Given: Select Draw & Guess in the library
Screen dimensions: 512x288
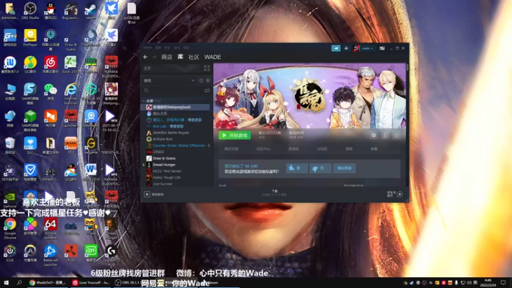Looking at the screenshot, I should (x=177, y=158).
